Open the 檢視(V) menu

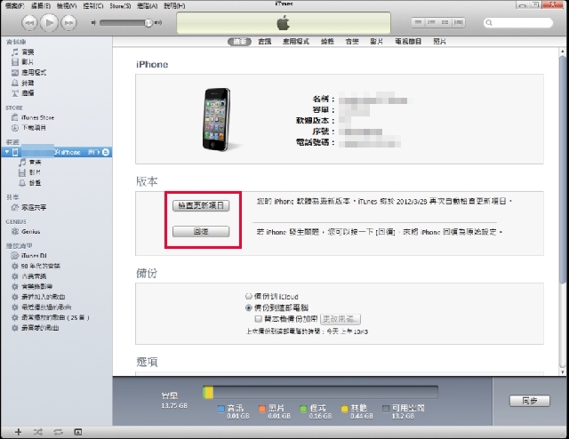67,6
